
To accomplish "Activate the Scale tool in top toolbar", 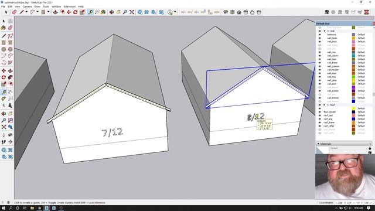I will pyautogui.click(x=82, y=12).
